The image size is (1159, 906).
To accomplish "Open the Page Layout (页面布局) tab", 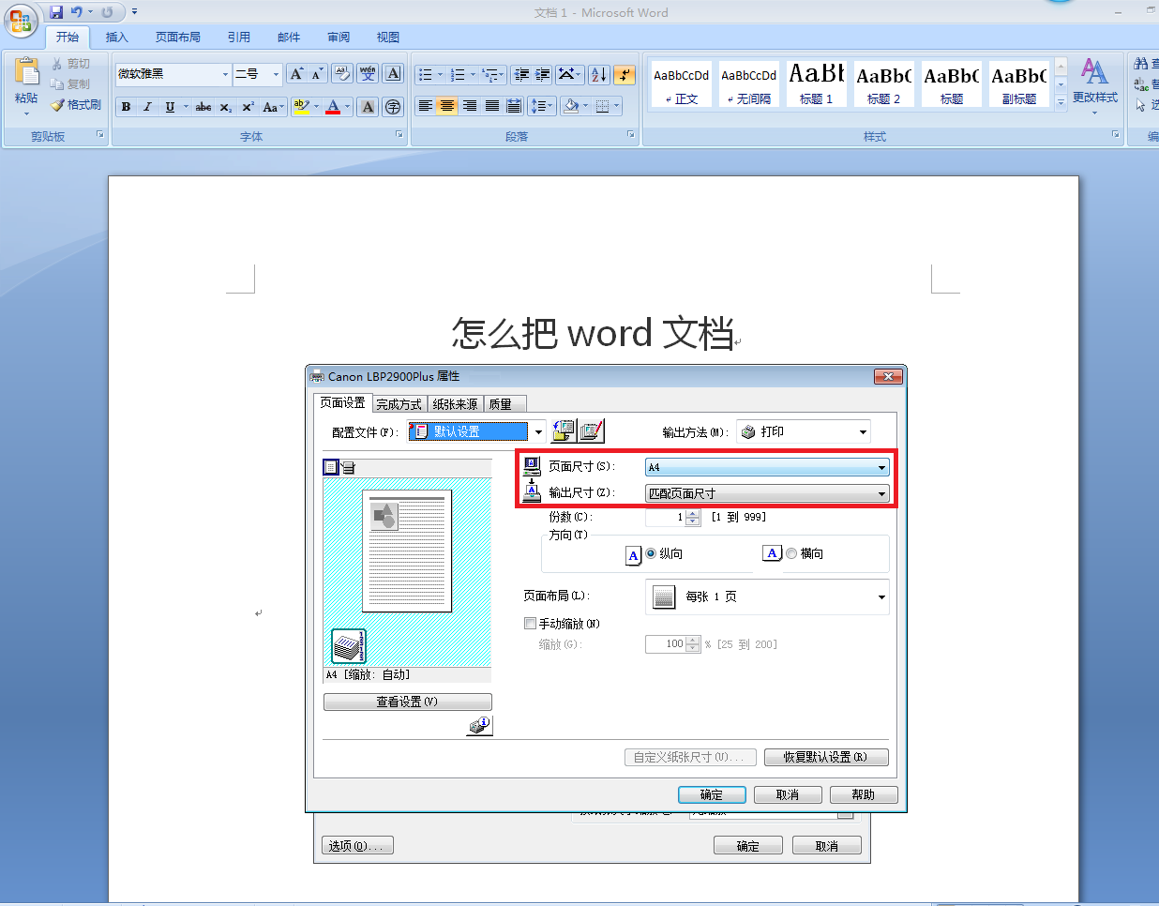I will click(x=178, y=38).
